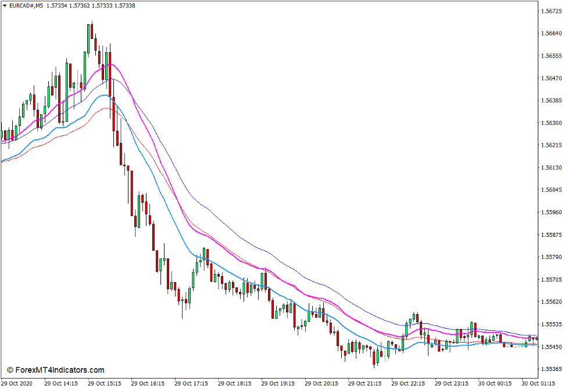The image size is (568, 389).
Task: Click the copyright icon before ForexMT4Indicators.com
Action: tap(9, 370)
